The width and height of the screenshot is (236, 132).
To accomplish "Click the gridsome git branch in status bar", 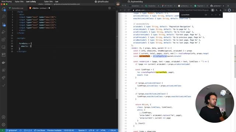I will (x=12, y=131).
